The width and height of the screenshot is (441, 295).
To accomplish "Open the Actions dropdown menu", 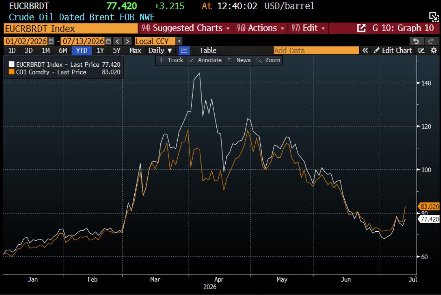I will (x=261, y=28).
